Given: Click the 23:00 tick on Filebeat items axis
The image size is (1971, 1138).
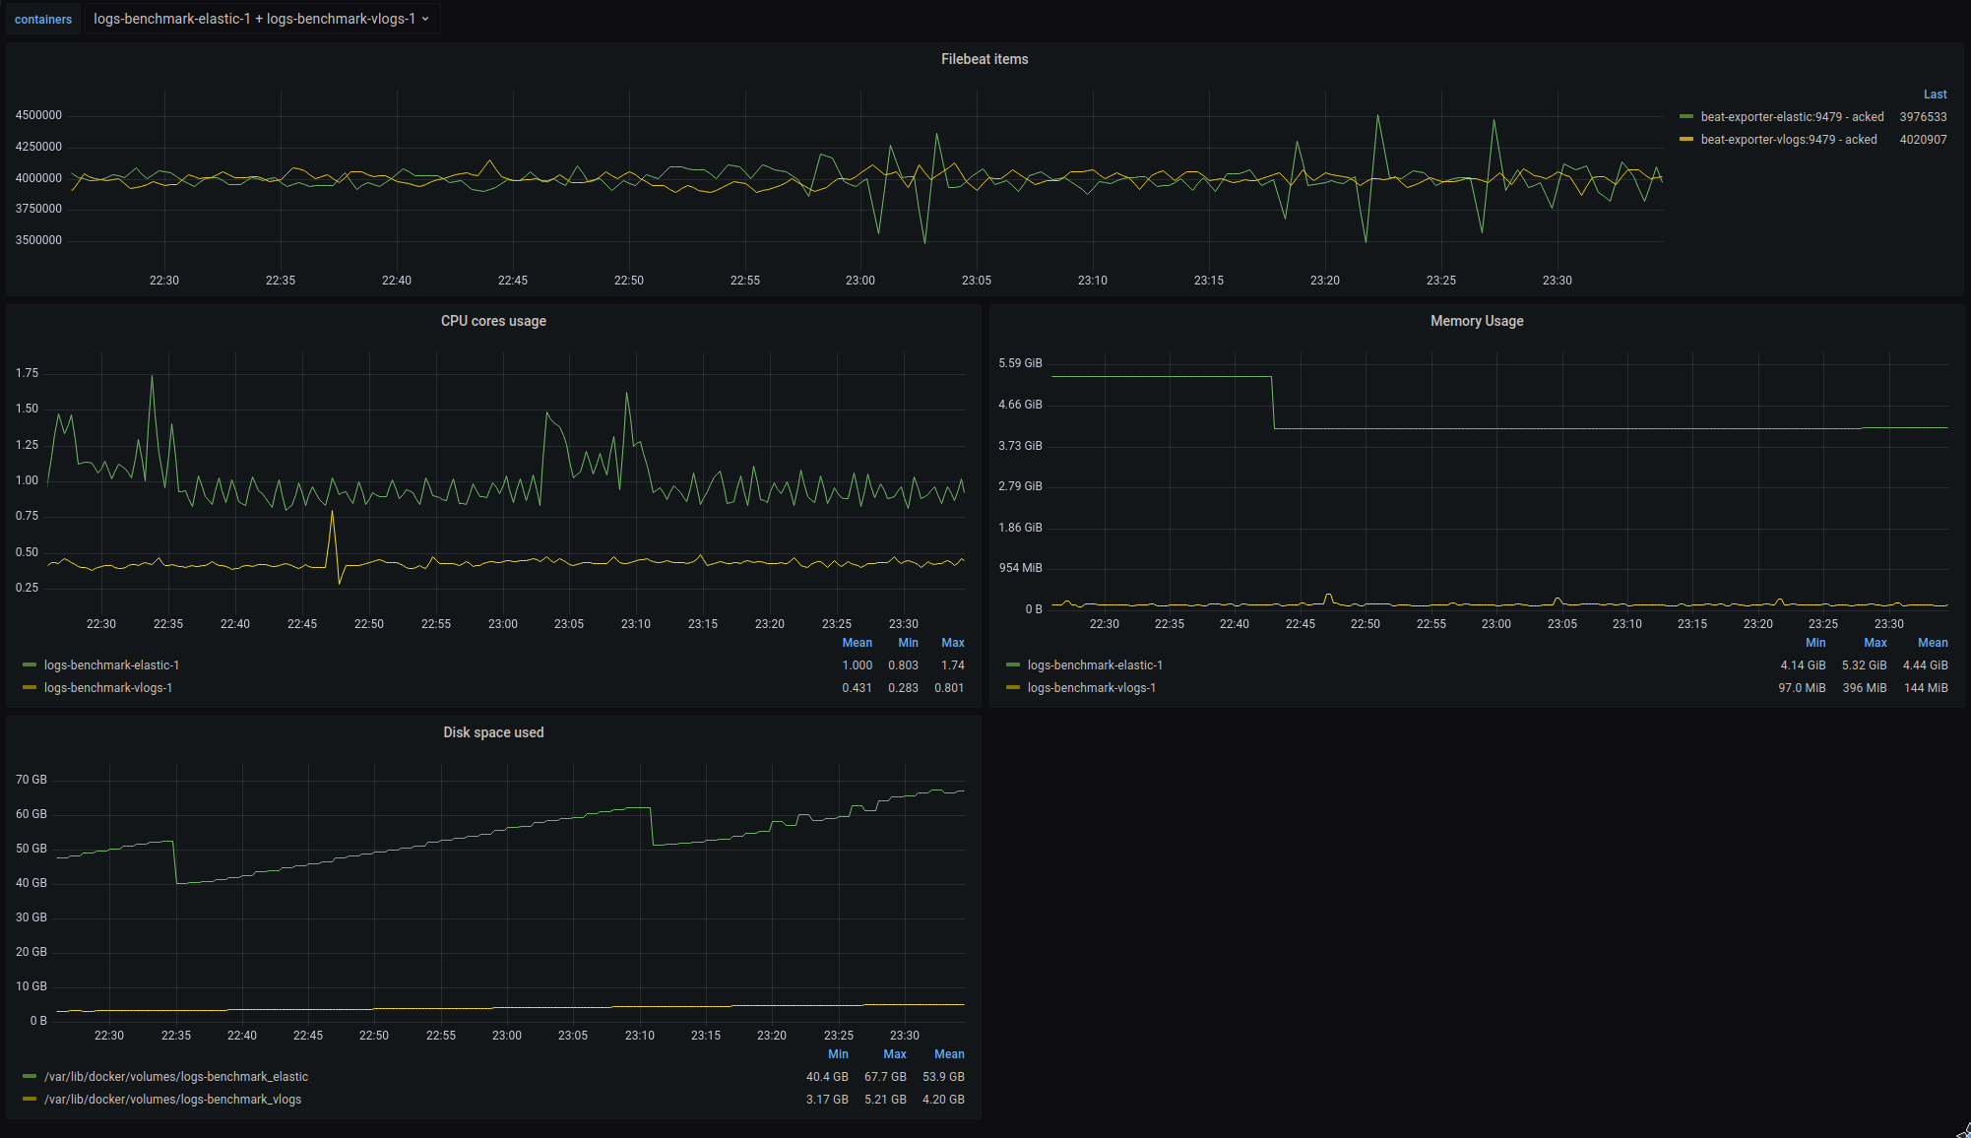Looking at the screenshot, I should pos(860,281).
